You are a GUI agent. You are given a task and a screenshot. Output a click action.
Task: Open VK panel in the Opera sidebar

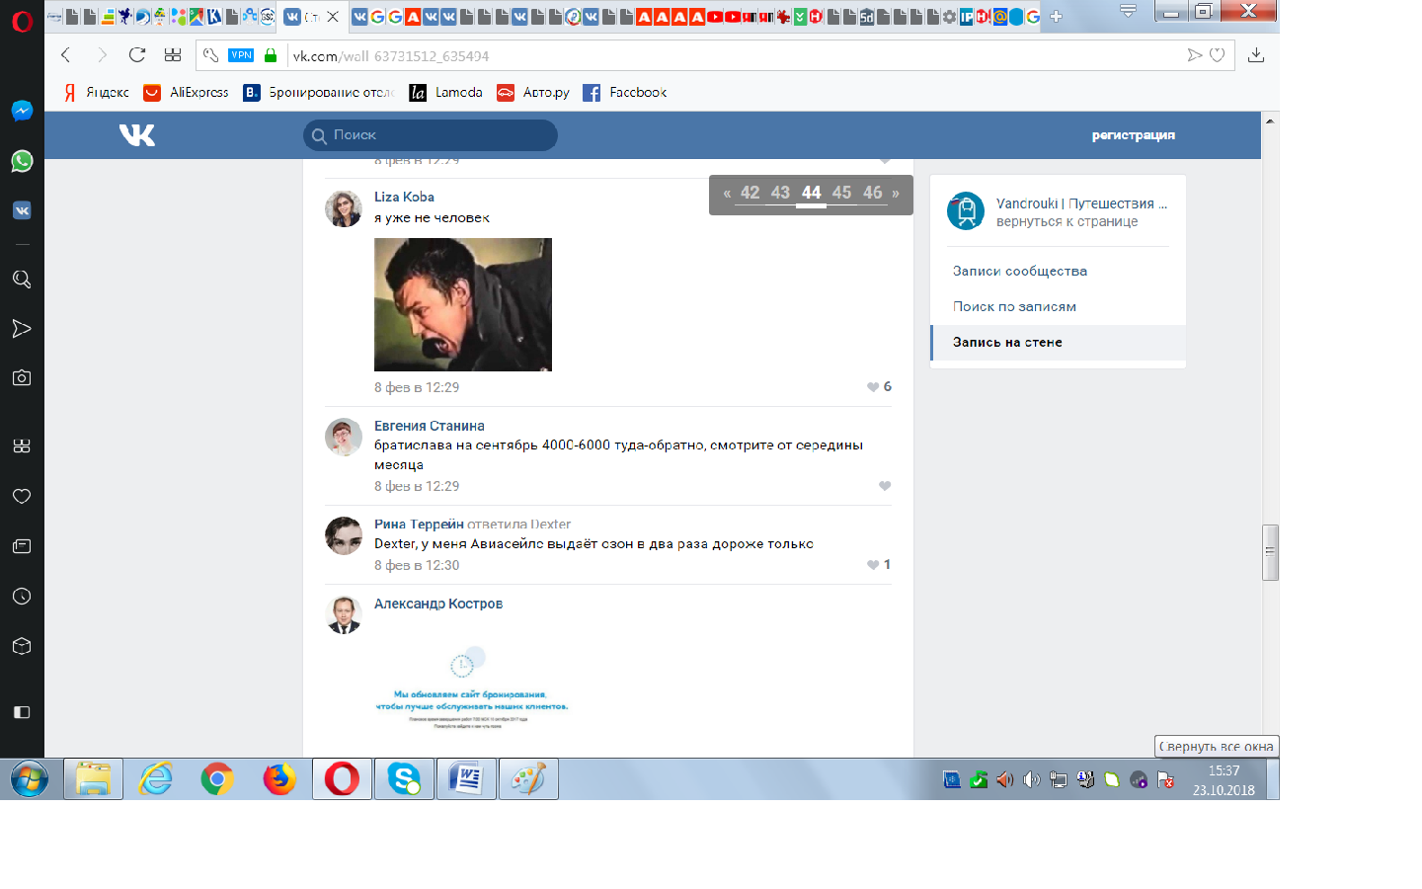point(22,210)
